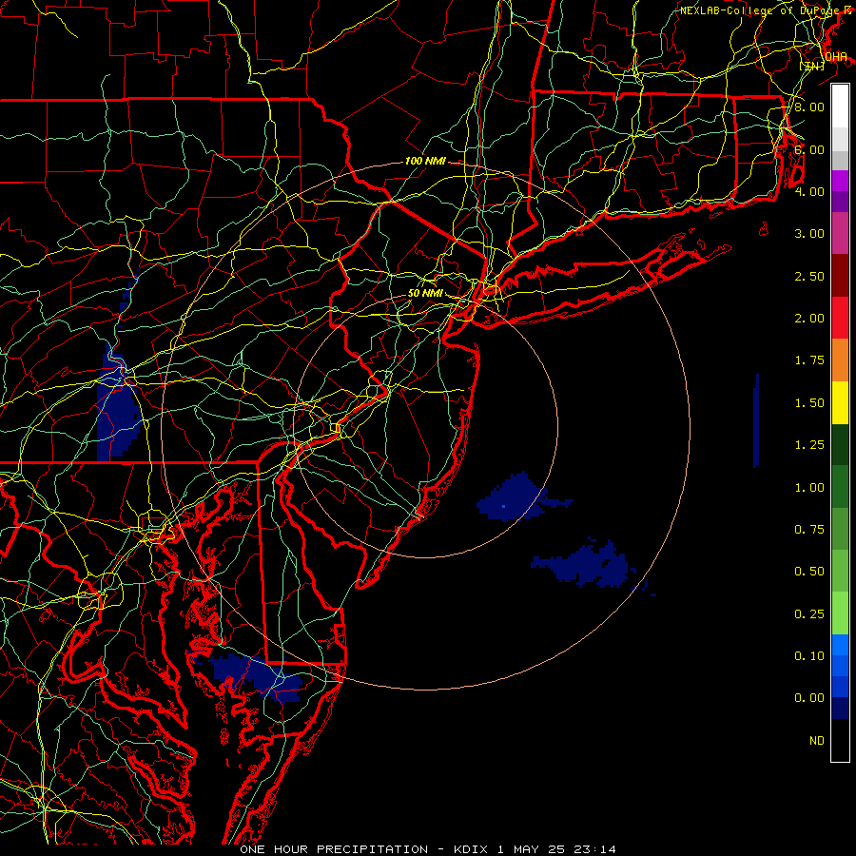Image resolution: width=856 pixels, height=856 pixels.
Task: Click the 1.75 legend value
Action: point(808,360)
